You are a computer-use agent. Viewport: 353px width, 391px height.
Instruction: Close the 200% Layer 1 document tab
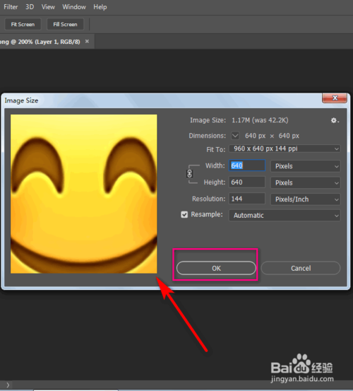coord(87,42)
